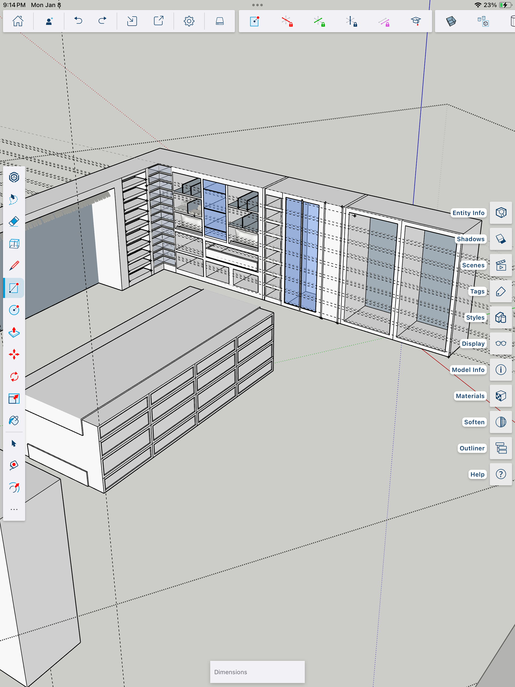Toggle the blue axis lock
The image size is (515, 687).
coord(352,21)
